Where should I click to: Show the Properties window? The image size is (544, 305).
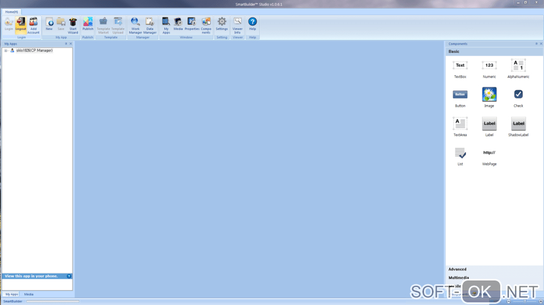click(192, 25)
